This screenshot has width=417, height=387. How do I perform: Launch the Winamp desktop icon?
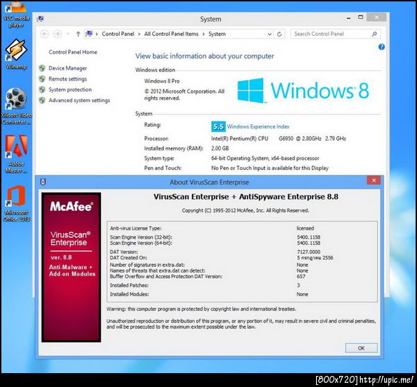[x=16, y=54]
